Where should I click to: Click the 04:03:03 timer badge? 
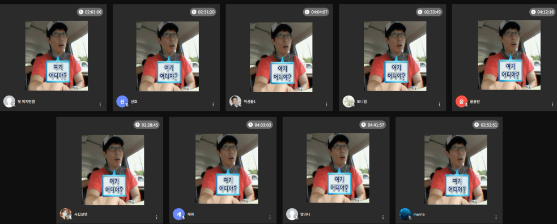(x=260, y=125)
